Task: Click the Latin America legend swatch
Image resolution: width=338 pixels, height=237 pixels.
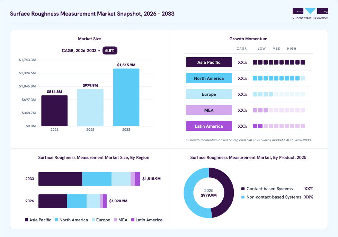Action: click(133, 220)
